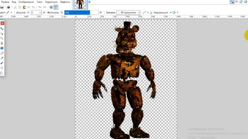This screenshot has width=248, height=139.
Task: Click the Crop to selection icon
Action: point(29,7)
